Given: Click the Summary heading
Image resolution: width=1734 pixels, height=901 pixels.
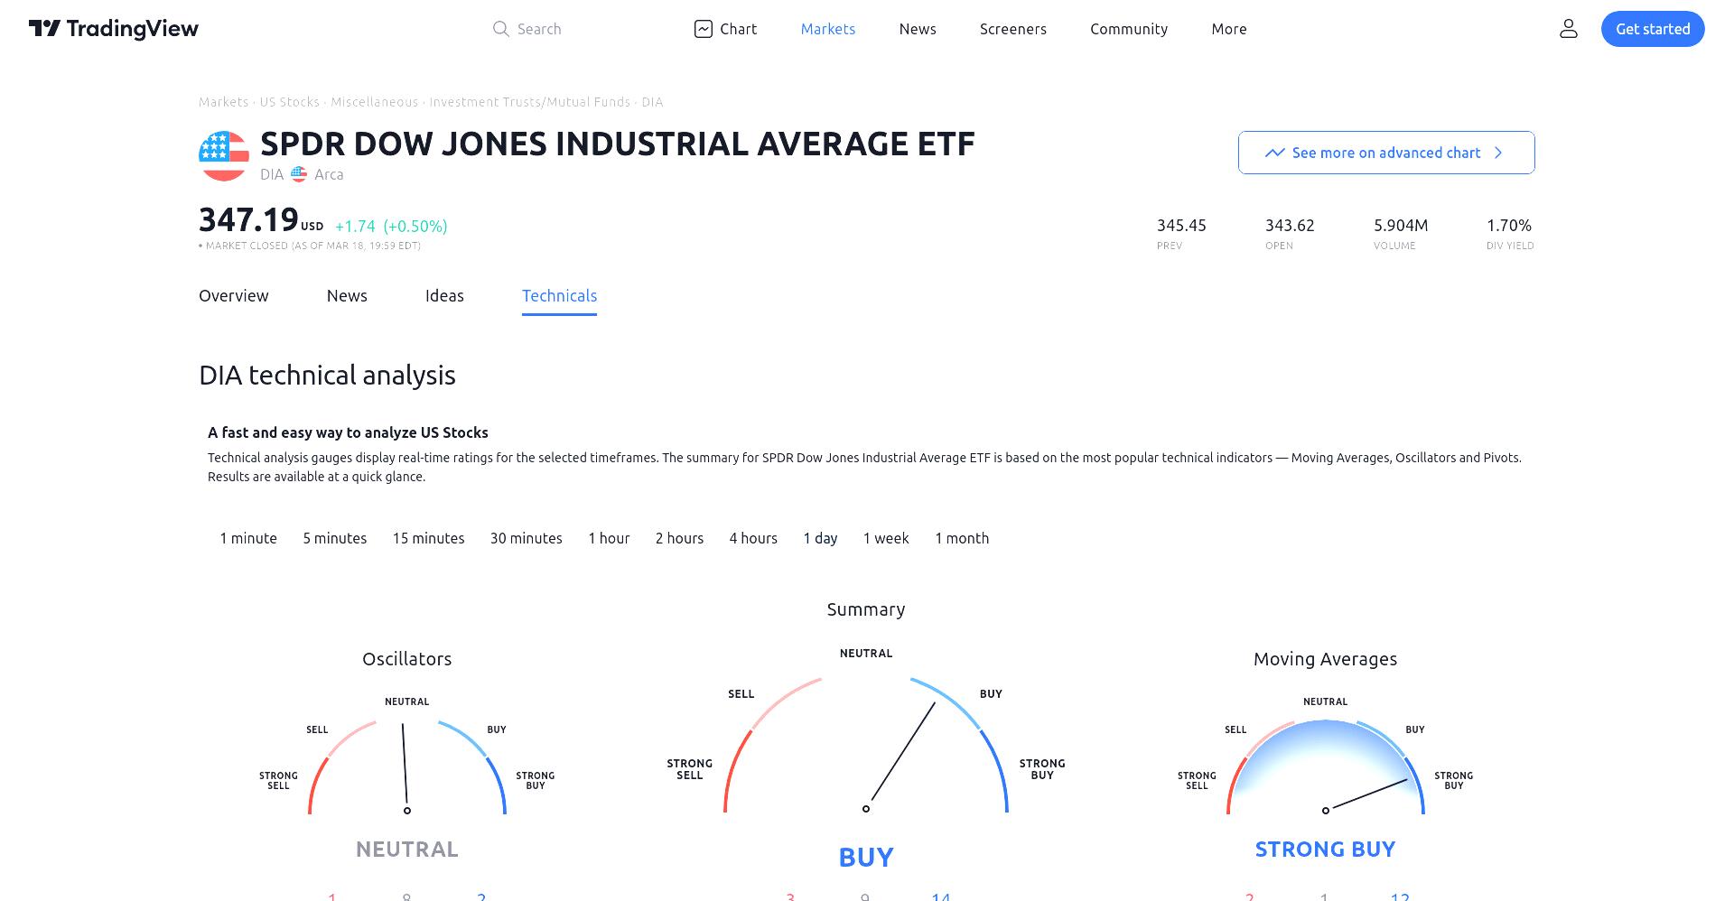Looking at the screenshot, I should point(866,609).
